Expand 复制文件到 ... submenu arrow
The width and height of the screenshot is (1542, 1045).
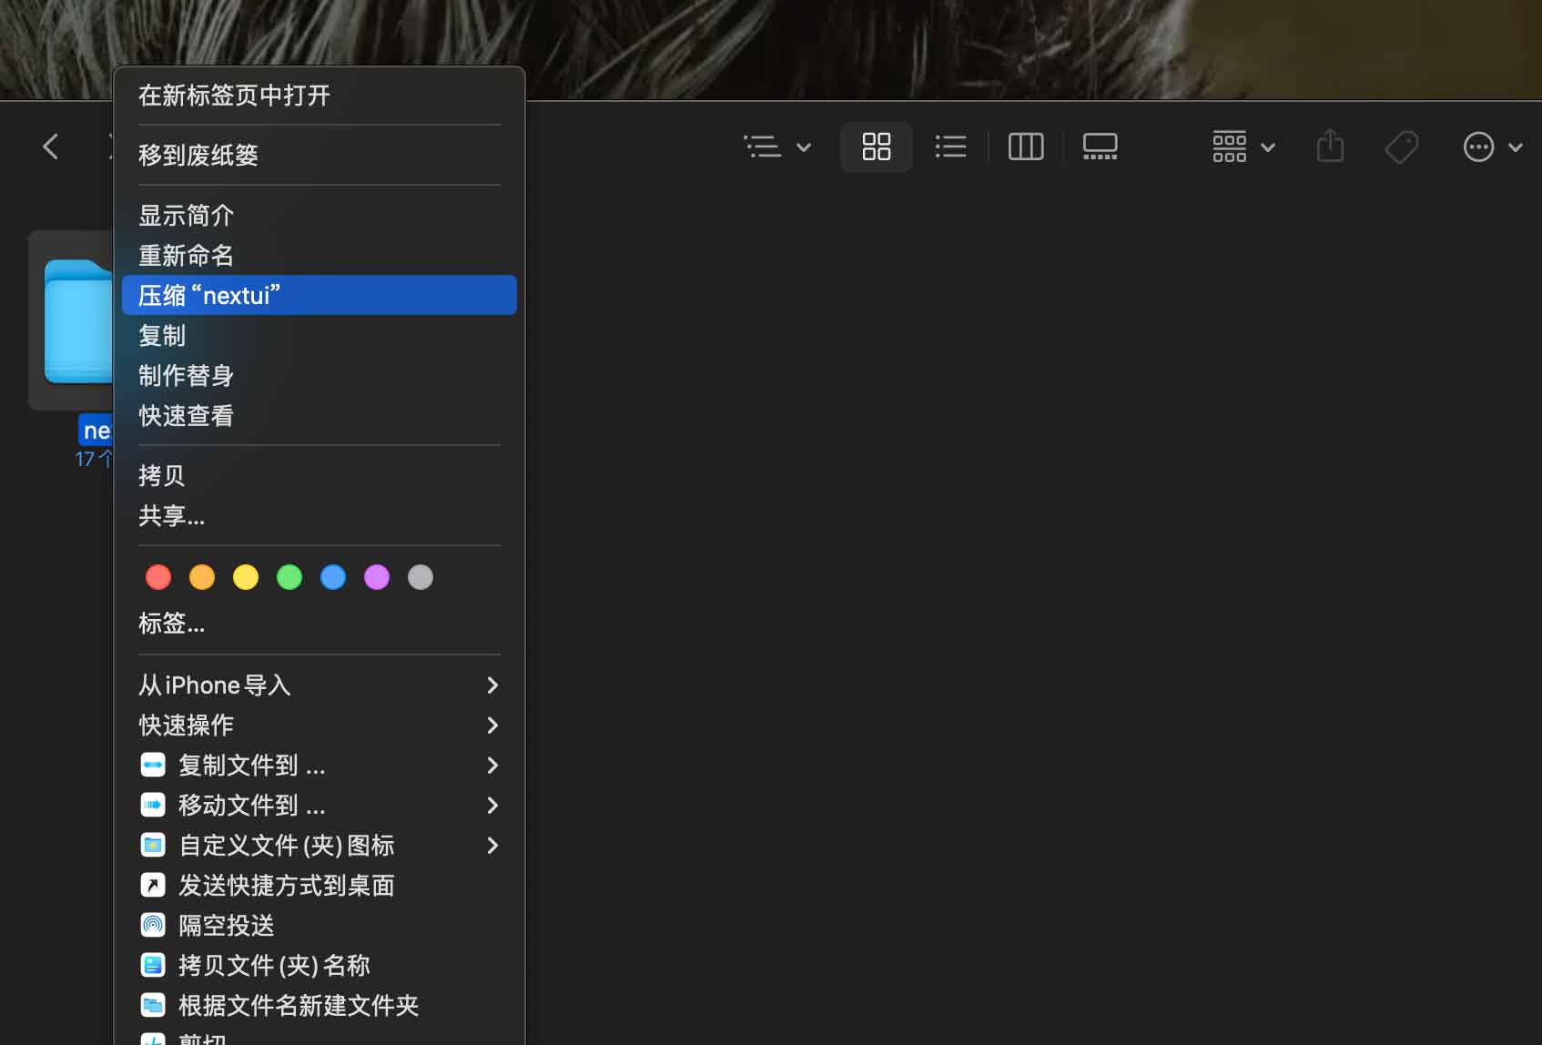[x=492, y=766]
